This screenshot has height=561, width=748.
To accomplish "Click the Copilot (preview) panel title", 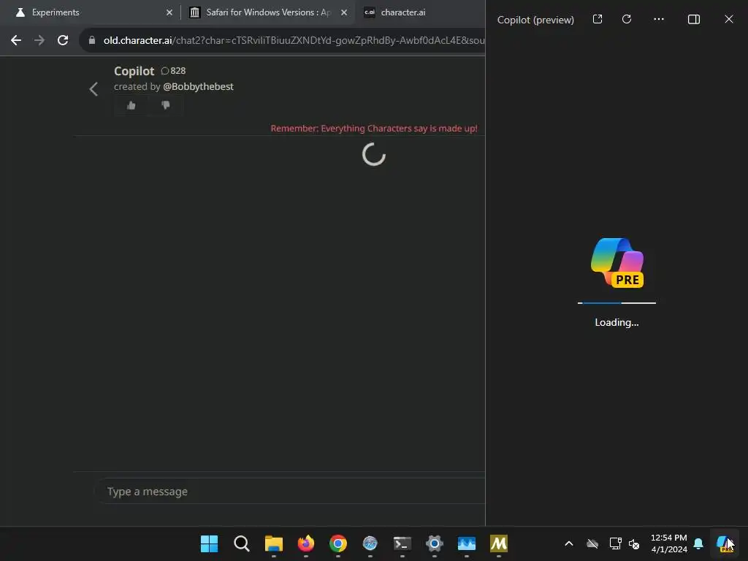I will point(535,20).
